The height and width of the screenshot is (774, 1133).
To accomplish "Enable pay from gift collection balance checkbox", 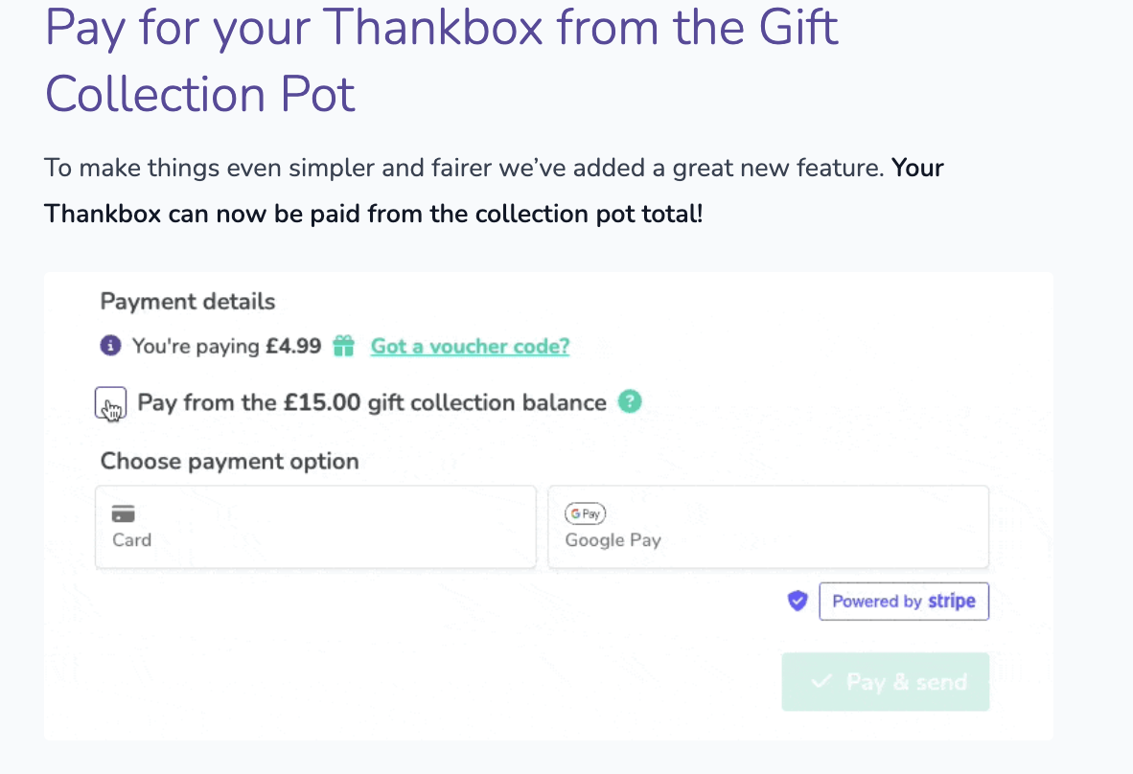I will tap(110, 403).
